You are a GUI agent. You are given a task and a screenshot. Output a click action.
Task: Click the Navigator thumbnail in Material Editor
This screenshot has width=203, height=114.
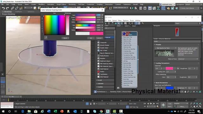(177, 32)
